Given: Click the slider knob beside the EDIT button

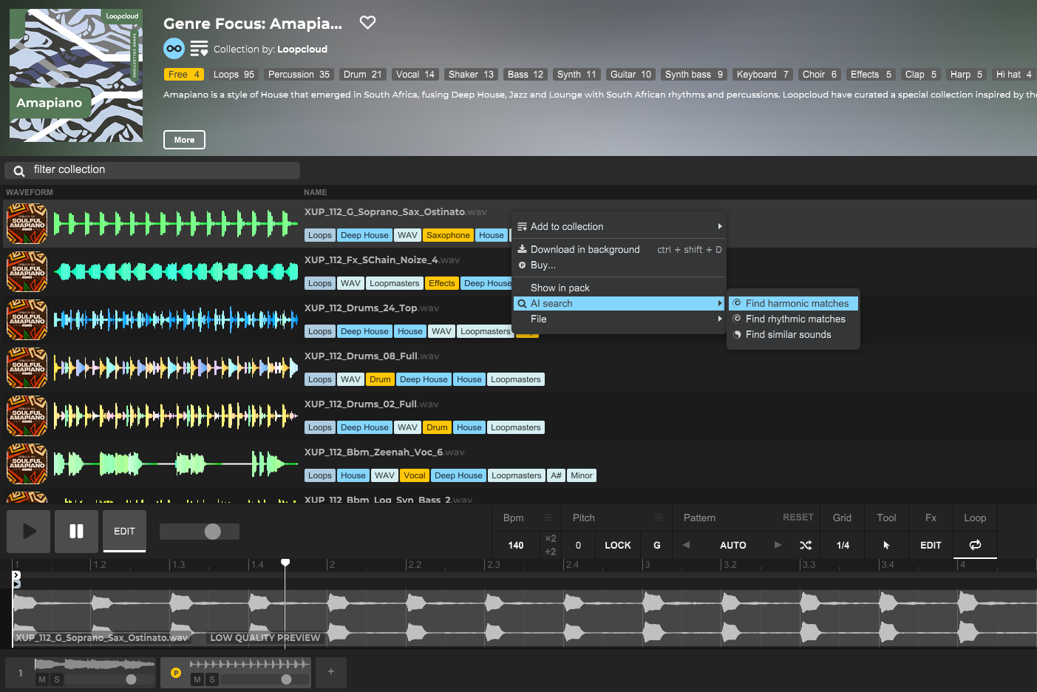Looking at the screenshot, I should (x=213, y=532).
